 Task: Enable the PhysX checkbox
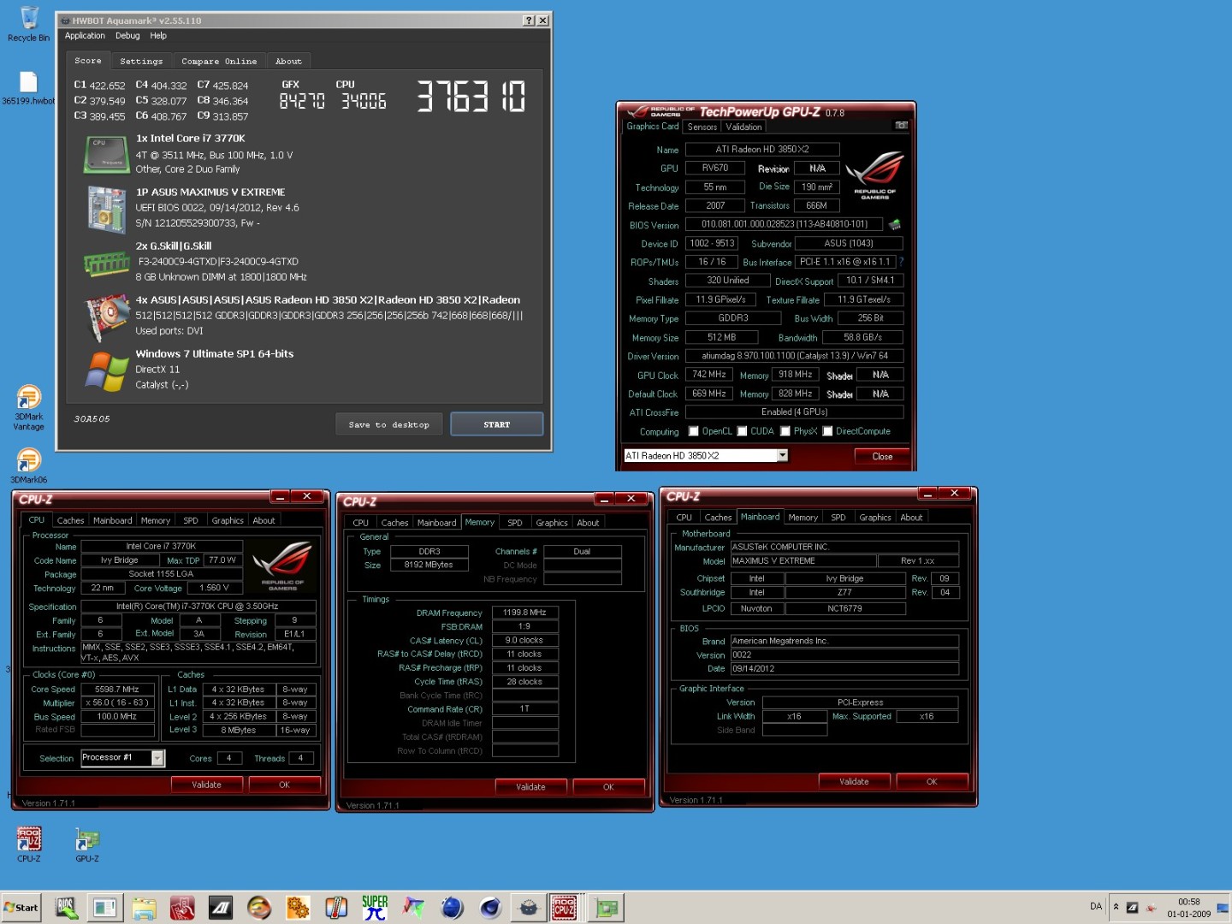785,431
